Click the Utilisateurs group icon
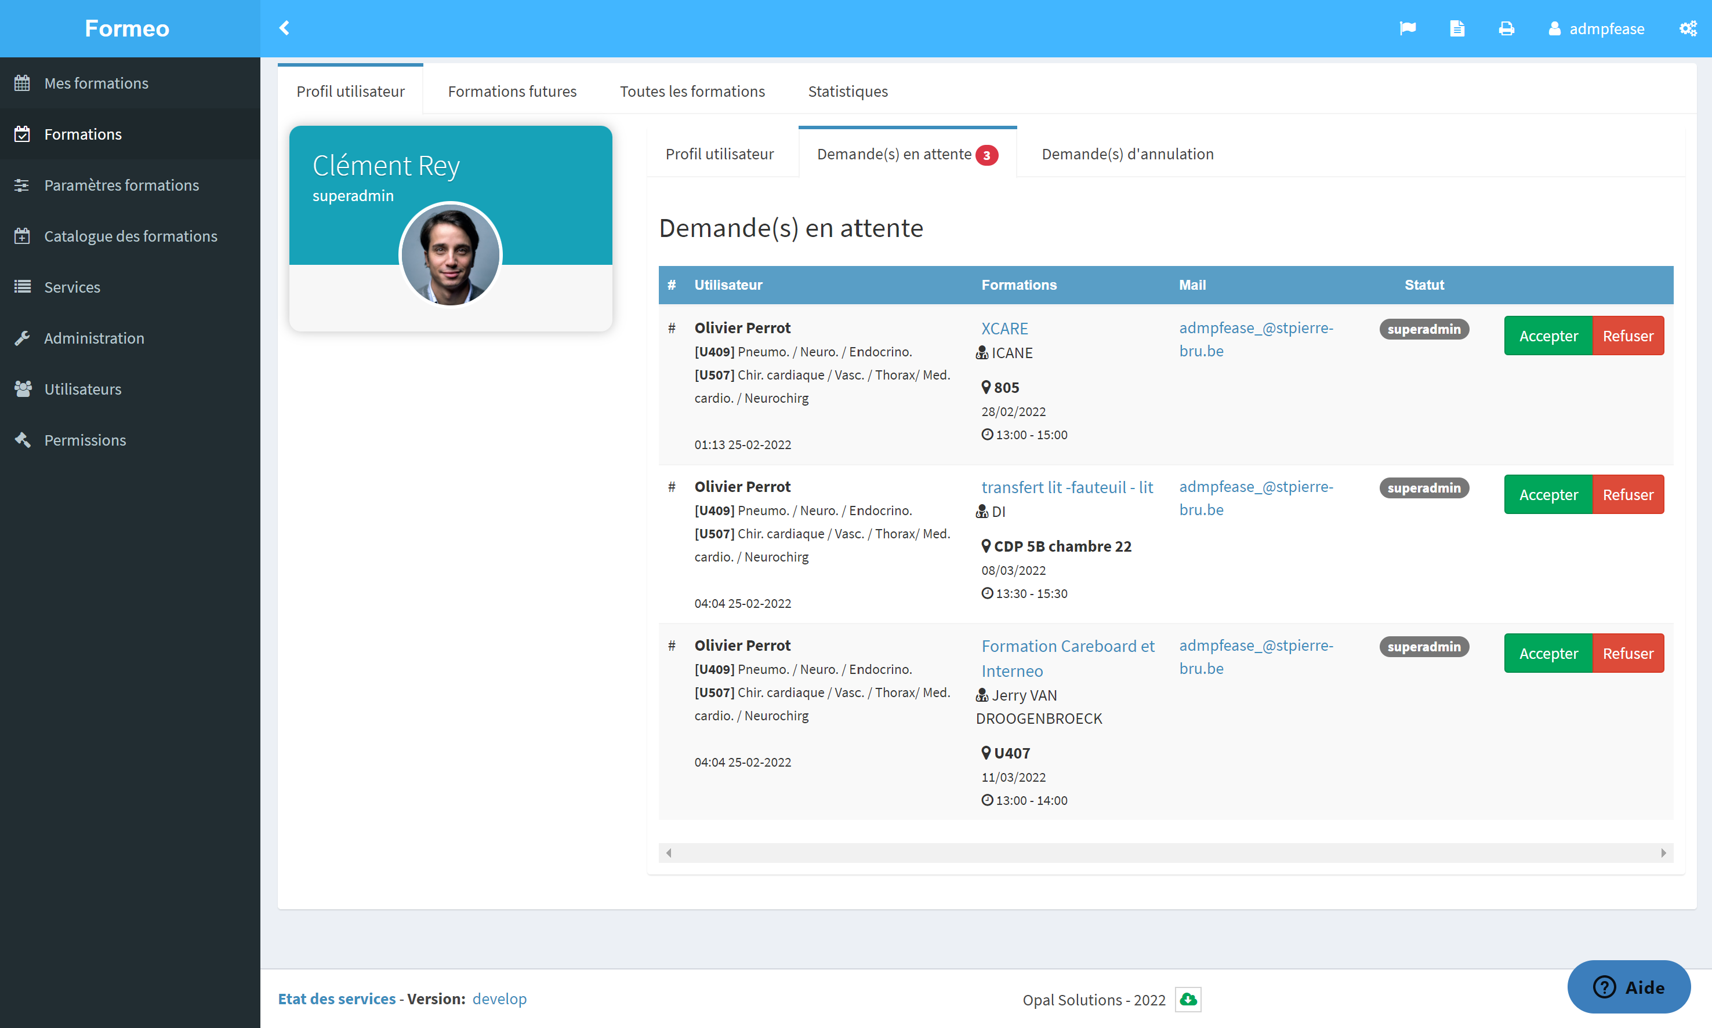This screenshot has width=1712, height=1028. point(23,389)
